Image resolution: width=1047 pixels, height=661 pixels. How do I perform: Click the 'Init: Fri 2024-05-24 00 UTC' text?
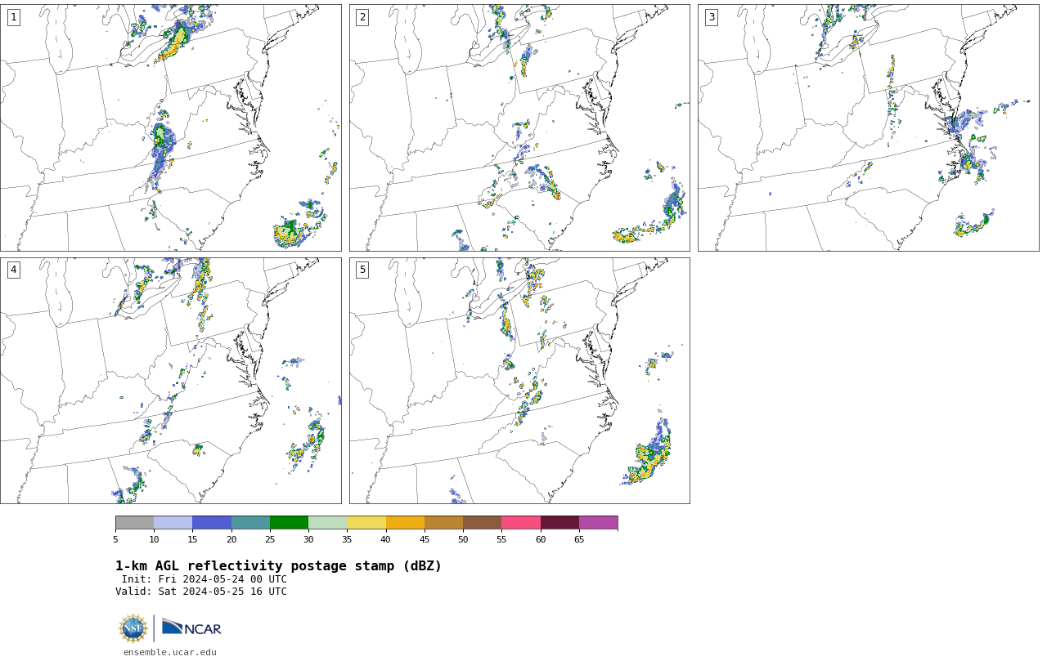[x=204, y=579]
